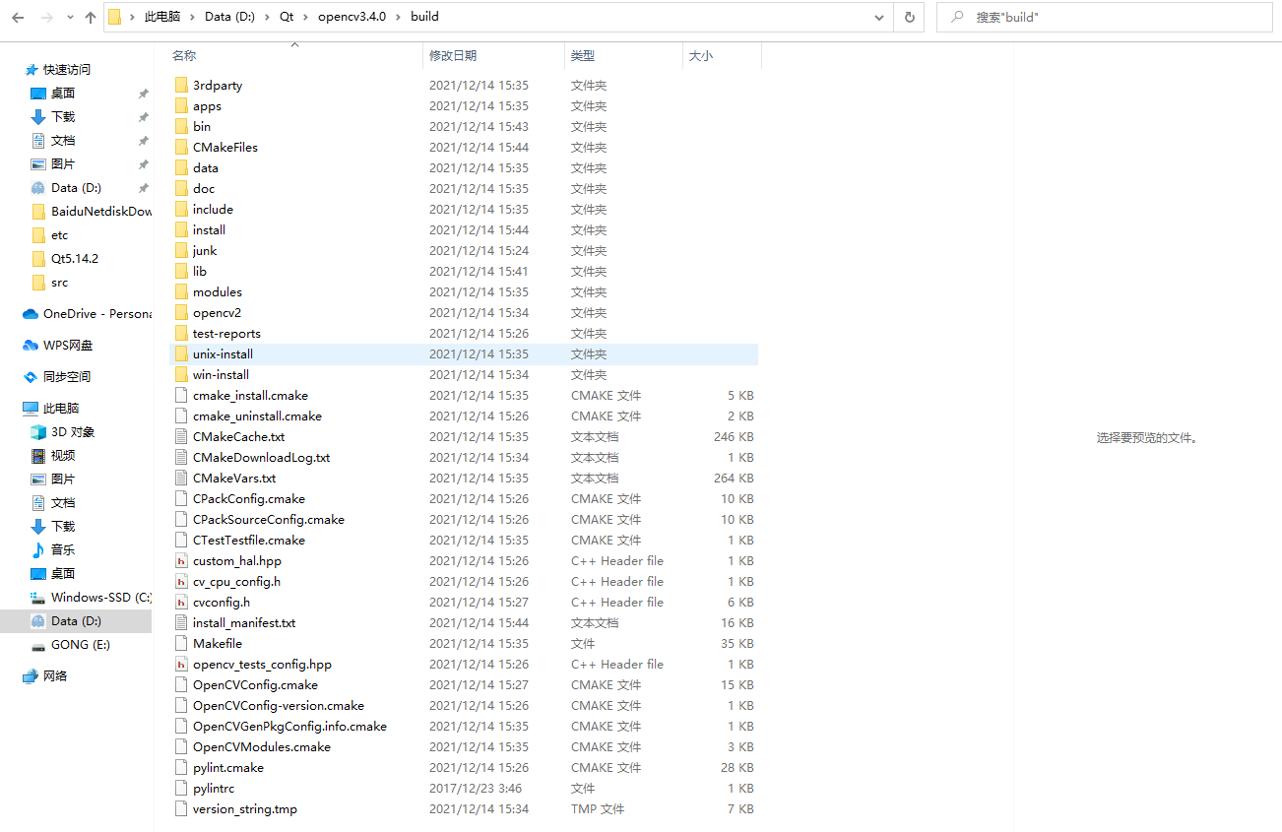Screen dimensions: 1282x832
Task: Open the address bar history dropdown
Action: (x=879, y=17)
